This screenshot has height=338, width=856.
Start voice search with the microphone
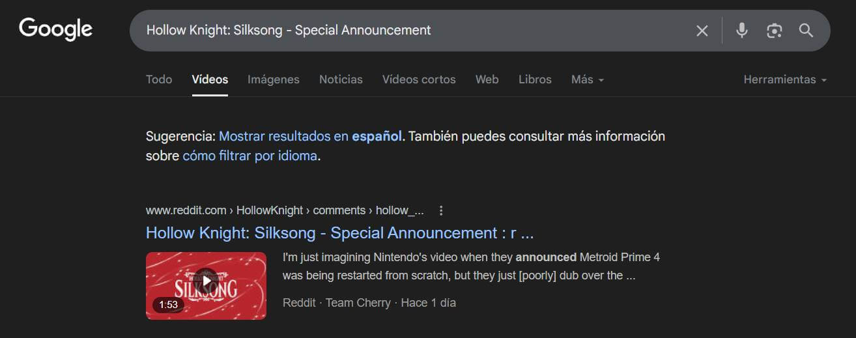741,31
